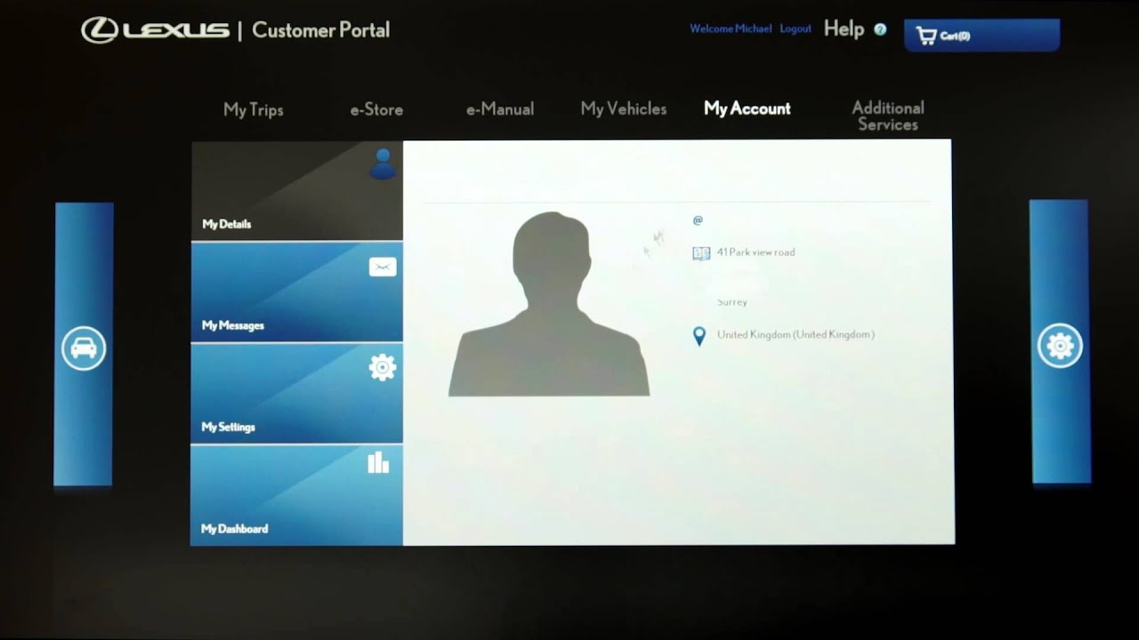
Task: Open the Additional Services tab
Action: [888, 116]
